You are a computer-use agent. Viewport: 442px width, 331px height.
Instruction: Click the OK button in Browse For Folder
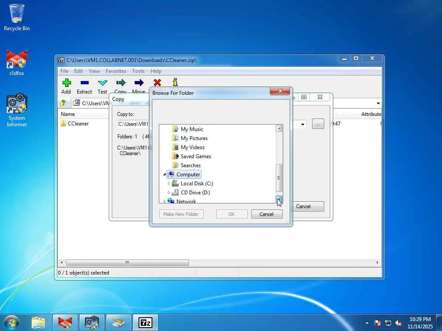[x=232, y=214]
